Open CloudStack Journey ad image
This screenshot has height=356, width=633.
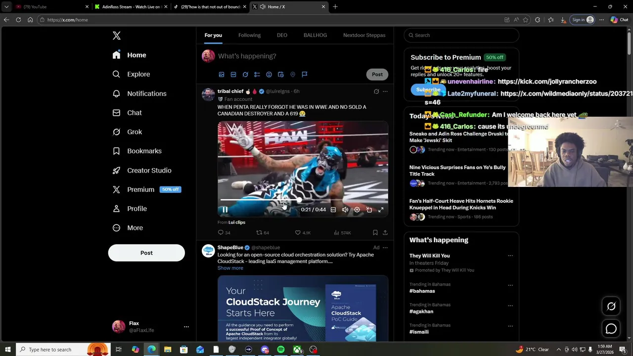click(x=303, y=309)
